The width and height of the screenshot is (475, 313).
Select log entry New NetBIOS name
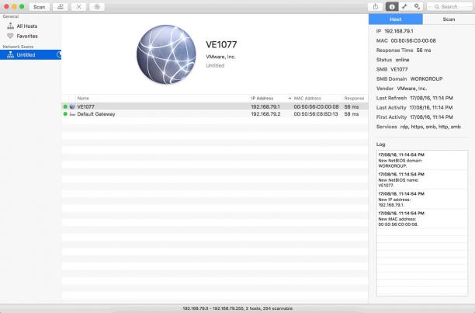[x=422, y=179]
